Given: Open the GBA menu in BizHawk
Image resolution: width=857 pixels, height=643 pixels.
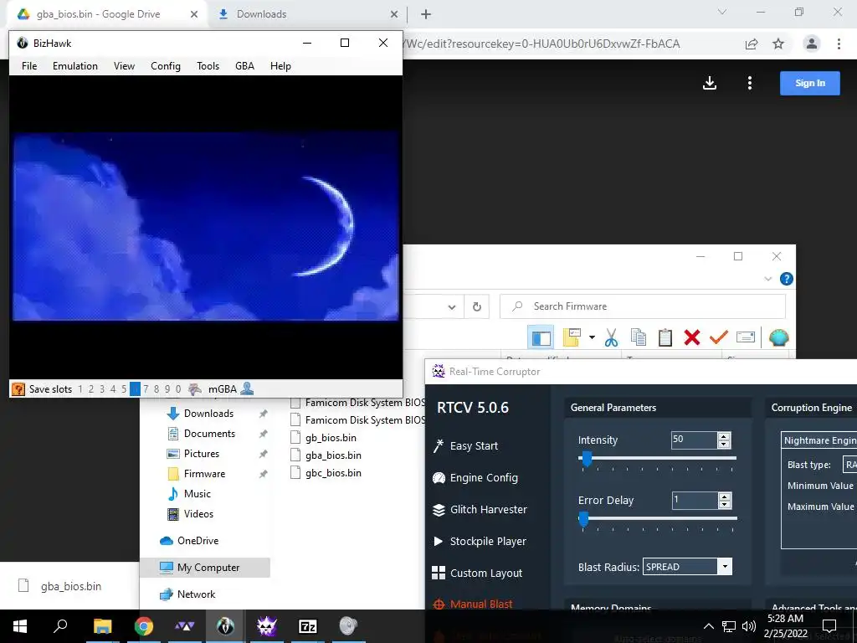Looking at the screenshot, I should (x=244, y=65).
